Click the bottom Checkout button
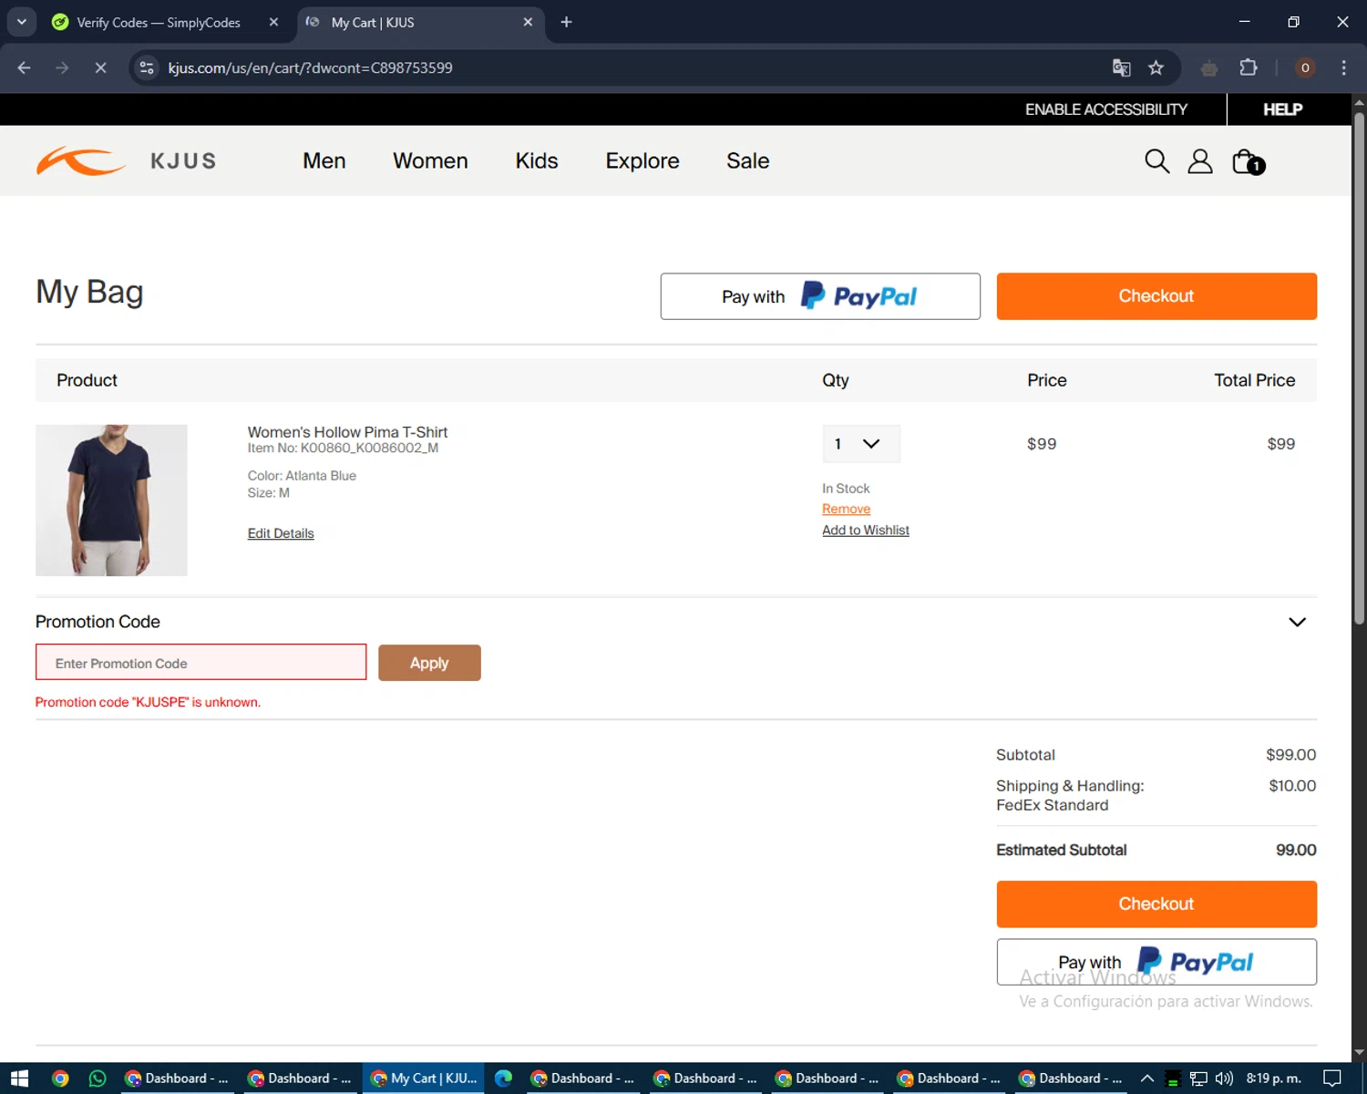1367x1094 pixels. pos(1156,903)
